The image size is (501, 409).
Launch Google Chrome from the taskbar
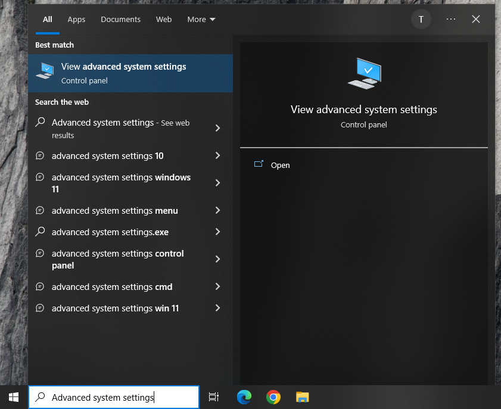click(x=273, y=396)
